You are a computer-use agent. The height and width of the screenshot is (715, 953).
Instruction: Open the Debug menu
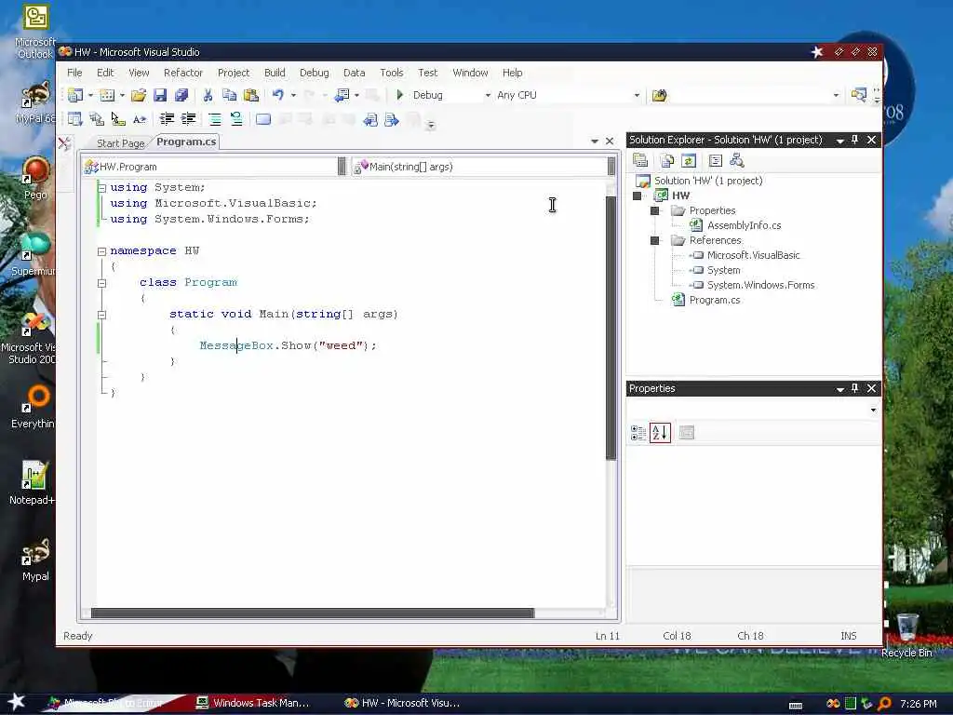point(315,73)
